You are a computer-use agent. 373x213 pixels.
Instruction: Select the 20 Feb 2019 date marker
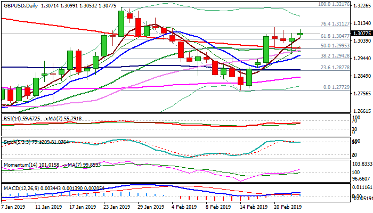click(x=288, y=207)
